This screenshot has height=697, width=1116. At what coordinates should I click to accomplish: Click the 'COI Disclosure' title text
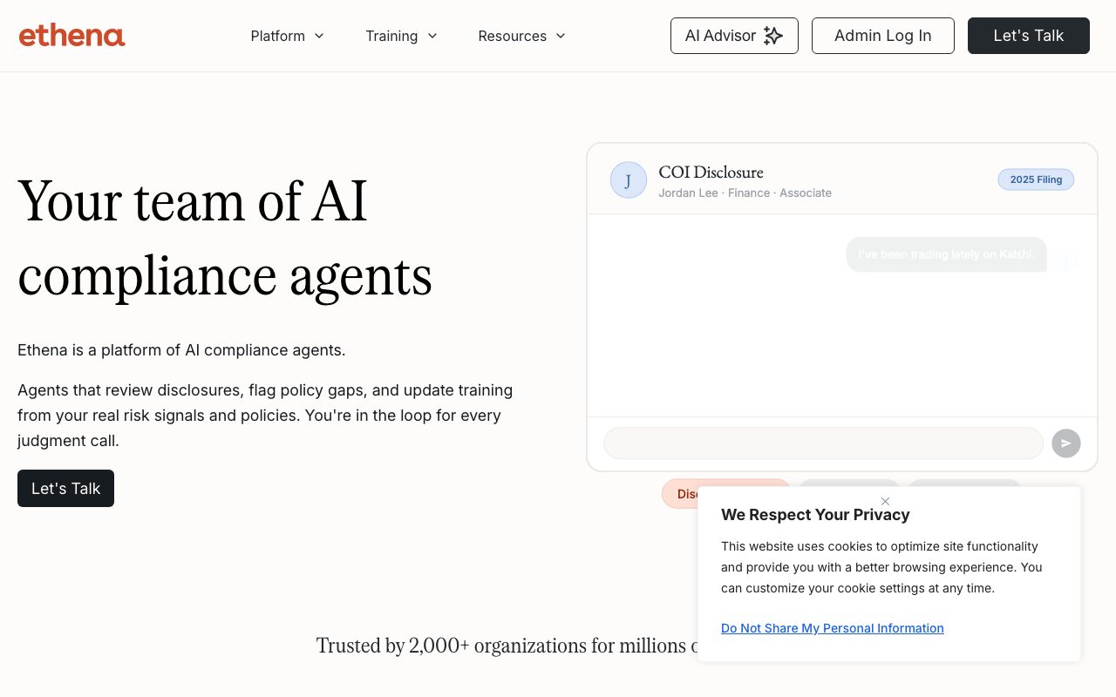711,172
